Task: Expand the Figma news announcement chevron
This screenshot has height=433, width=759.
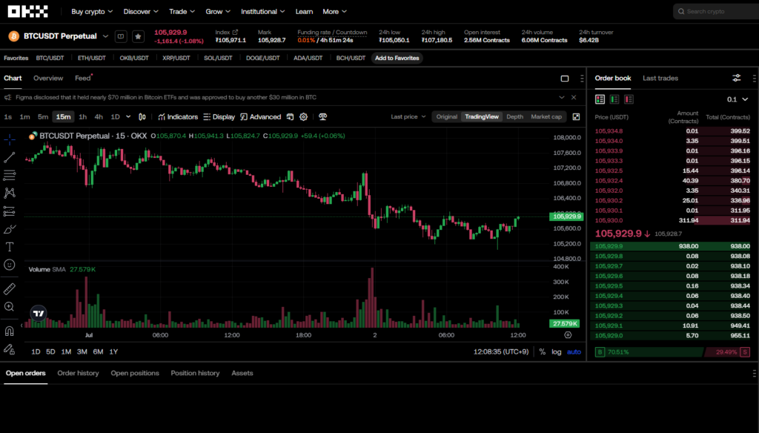Action: (x=562, y=97)
